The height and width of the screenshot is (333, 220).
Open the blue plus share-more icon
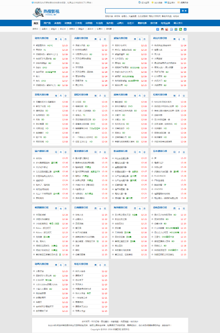coord(158,29)
